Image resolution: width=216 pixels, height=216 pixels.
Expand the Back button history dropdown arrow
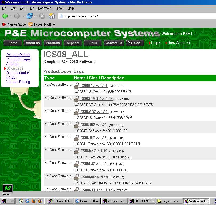11,16
